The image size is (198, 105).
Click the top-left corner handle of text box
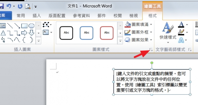click(x=113, y=69)
